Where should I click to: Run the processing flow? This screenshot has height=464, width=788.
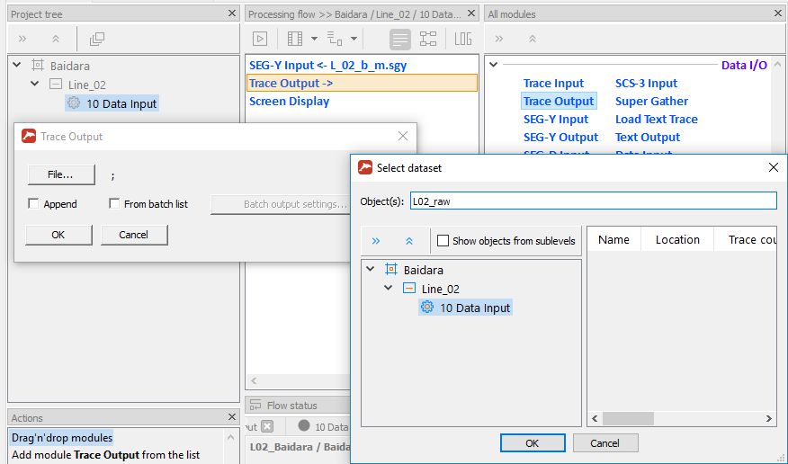click(x=260, y=39)
